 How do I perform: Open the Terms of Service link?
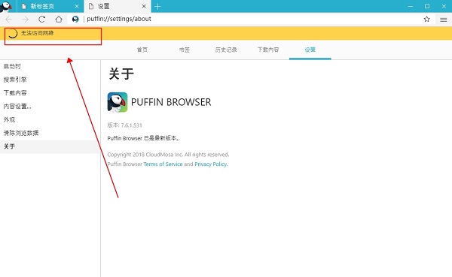pos(163,164)
